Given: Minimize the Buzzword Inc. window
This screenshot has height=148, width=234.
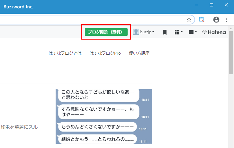Looking at the screenshot, I should pyautogui.click(x=197, y=5).
